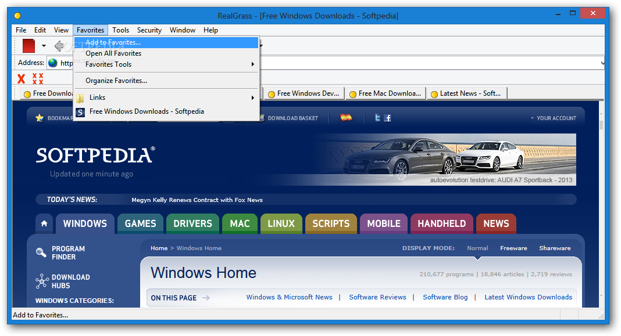Click the home icon in navigation bar
The width and height of the screenshot is (621, 336).
point(44,224)
